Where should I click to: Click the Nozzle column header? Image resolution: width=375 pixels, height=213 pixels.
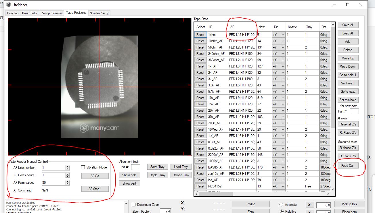[295, 27]
